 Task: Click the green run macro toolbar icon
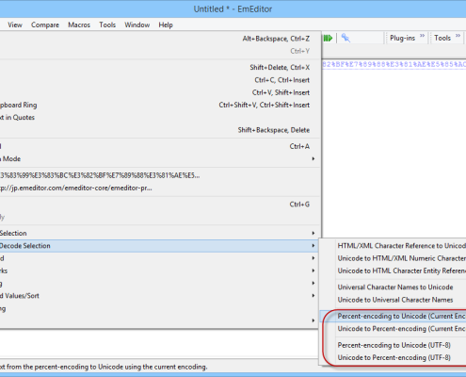[328, 38]
